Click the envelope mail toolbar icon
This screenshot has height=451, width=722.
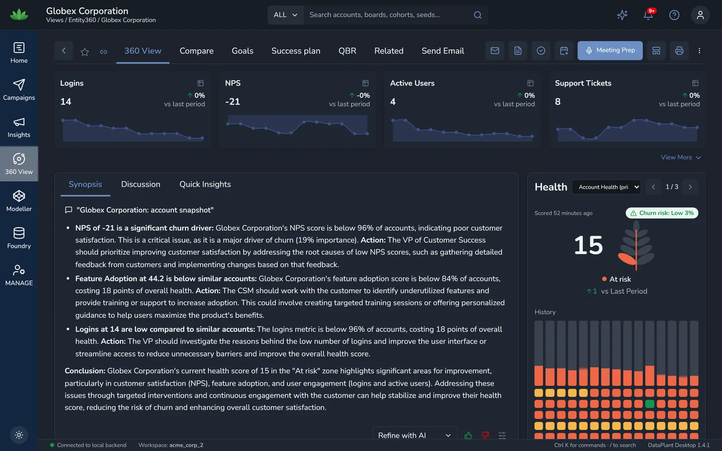tap(495, 51)
